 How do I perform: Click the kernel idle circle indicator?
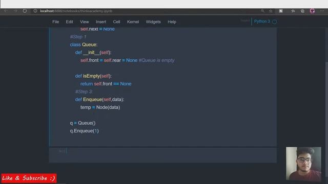pos(275,21)
